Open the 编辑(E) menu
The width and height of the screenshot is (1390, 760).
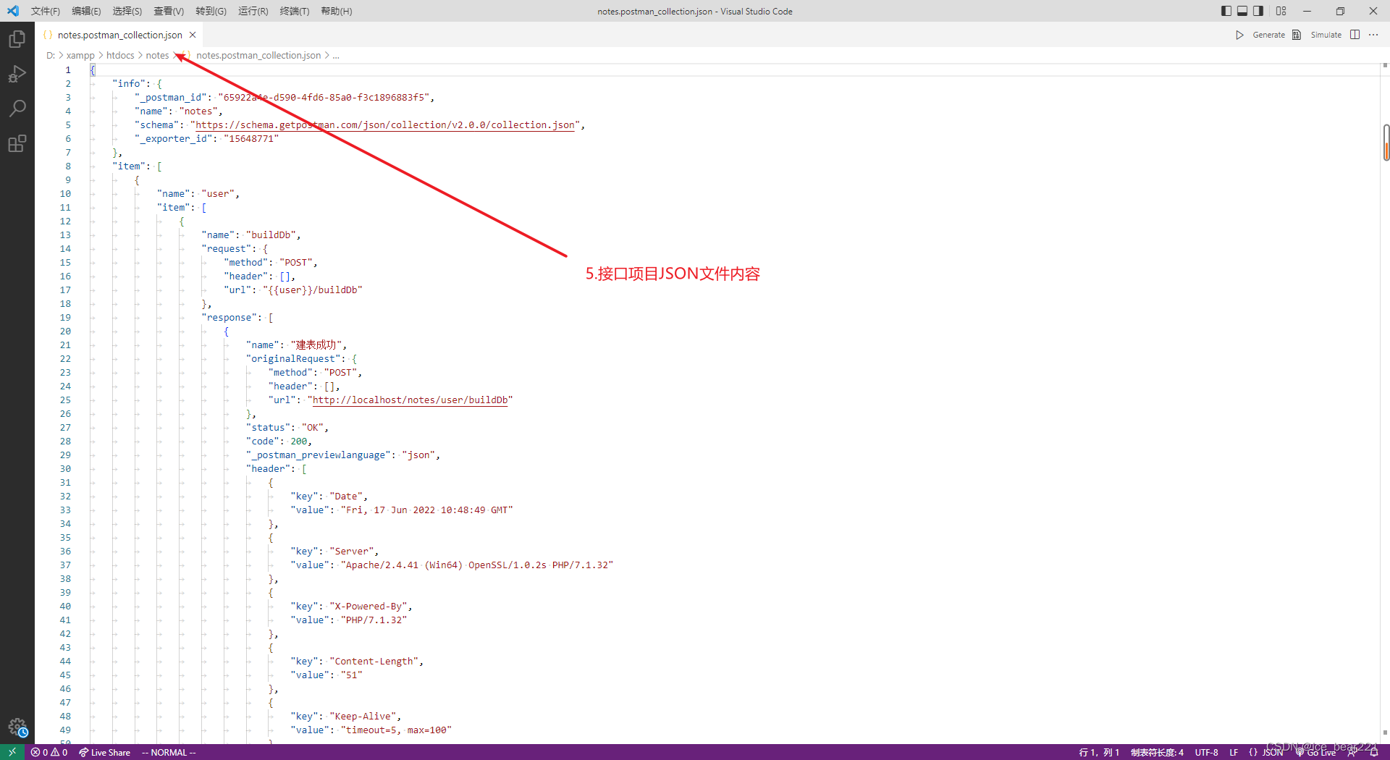click(87, 11)
